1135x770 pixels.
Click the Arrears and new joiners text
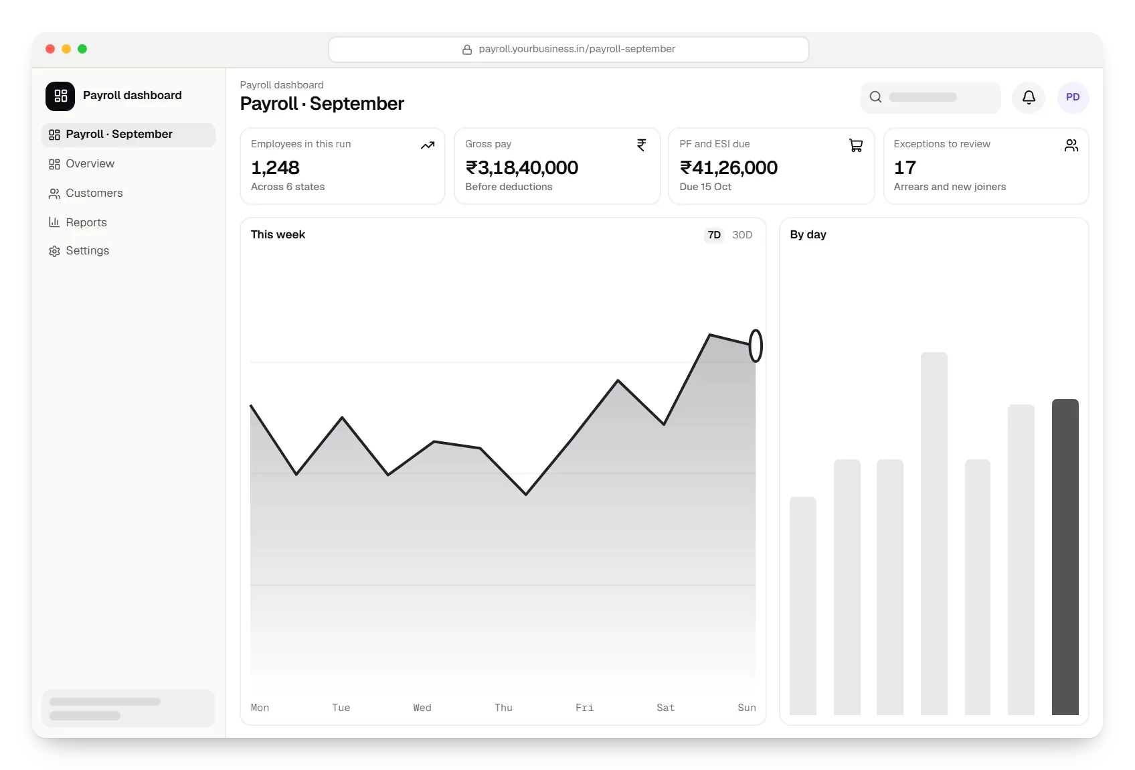(x=950, y=187)
